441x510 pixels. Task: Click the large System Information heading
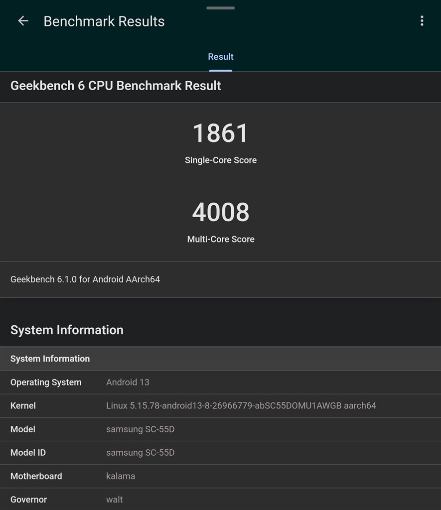pos(67,330)
